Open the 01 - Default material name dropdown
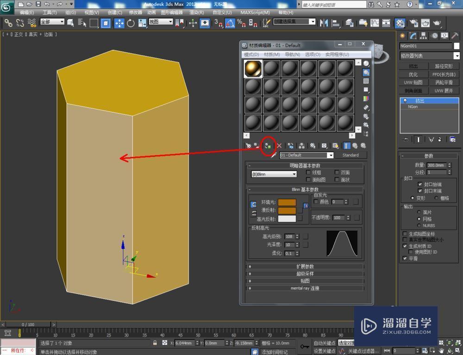 (331, 155)
